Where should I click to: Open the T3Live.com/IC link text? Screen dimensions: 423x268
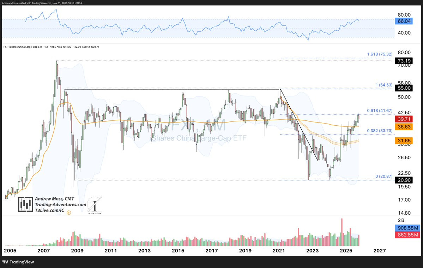(50, 210)
